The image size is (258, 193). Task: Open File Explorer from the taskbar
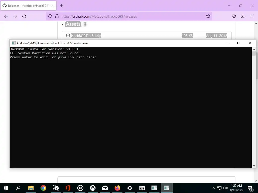click(x=31, y=188)
